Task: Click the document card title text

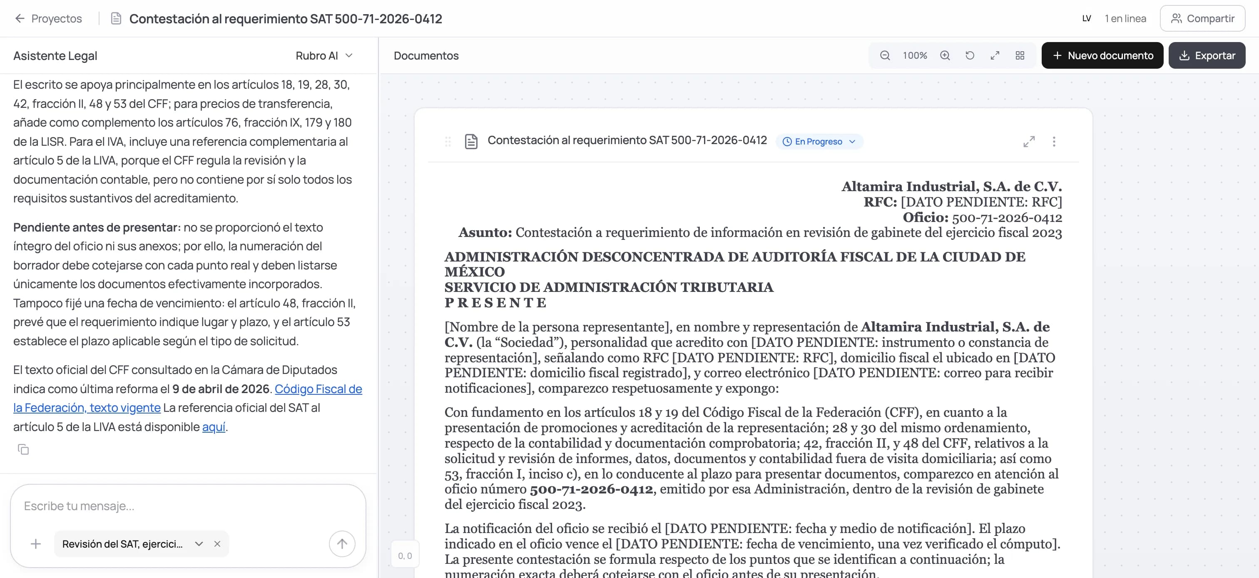Action: [627, 140]
